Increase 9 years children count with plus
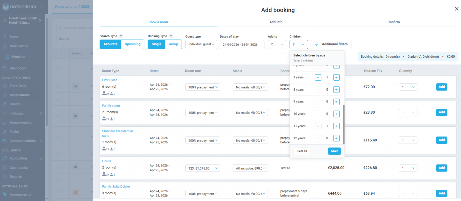This screenshot has height=201, width=461. [x=336, y=101]
